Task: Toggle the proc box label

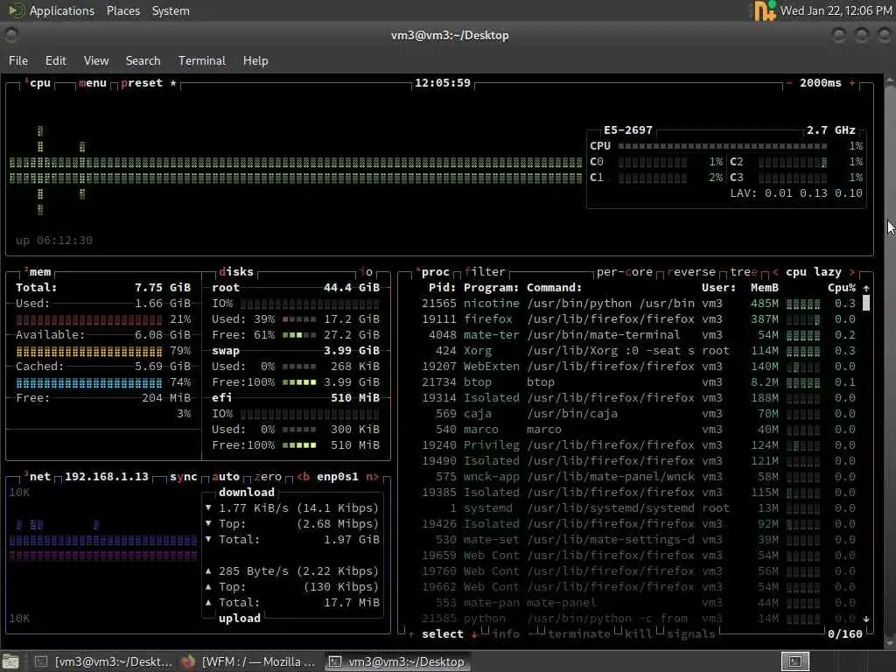Action: (x=434, y=272)
